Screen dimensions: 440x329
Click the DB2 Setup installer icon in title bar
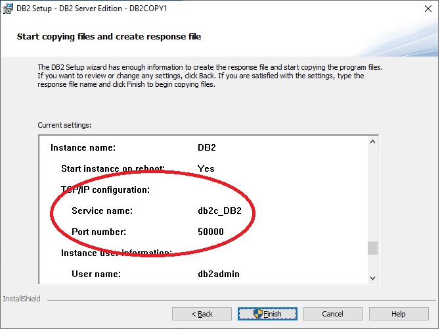tap(9, 9)
